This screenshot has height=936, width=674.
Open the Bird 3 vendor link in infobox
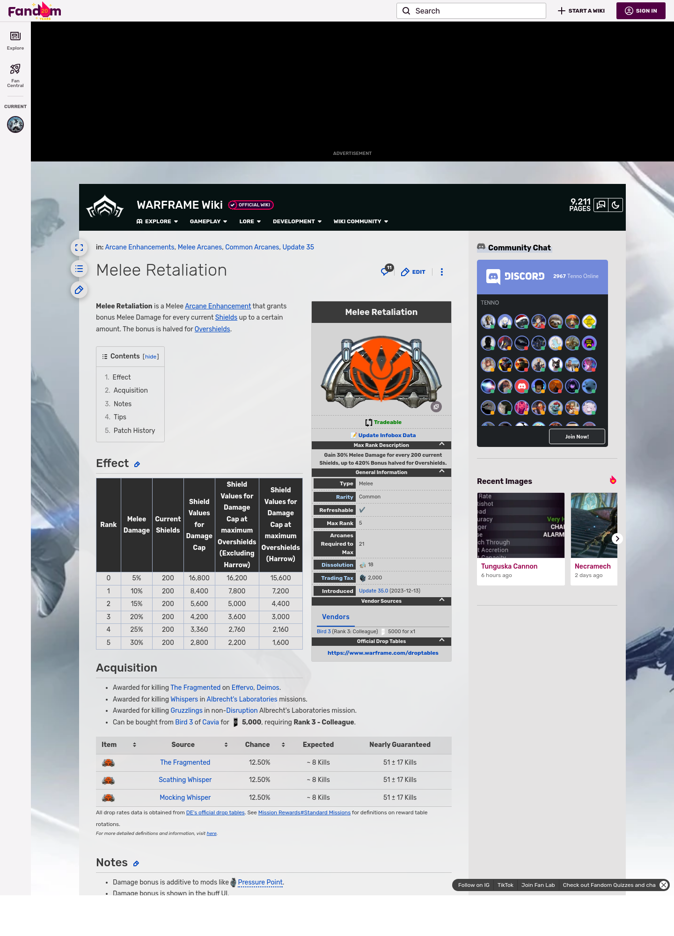pyautogui.click(x=324, y=631)
